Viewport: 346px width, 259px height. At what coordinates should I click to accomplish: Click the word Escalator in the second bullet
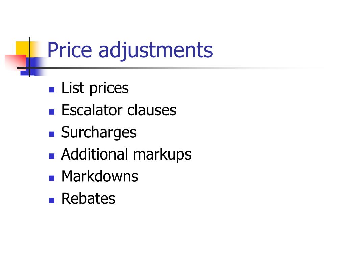tap(92, 110)
